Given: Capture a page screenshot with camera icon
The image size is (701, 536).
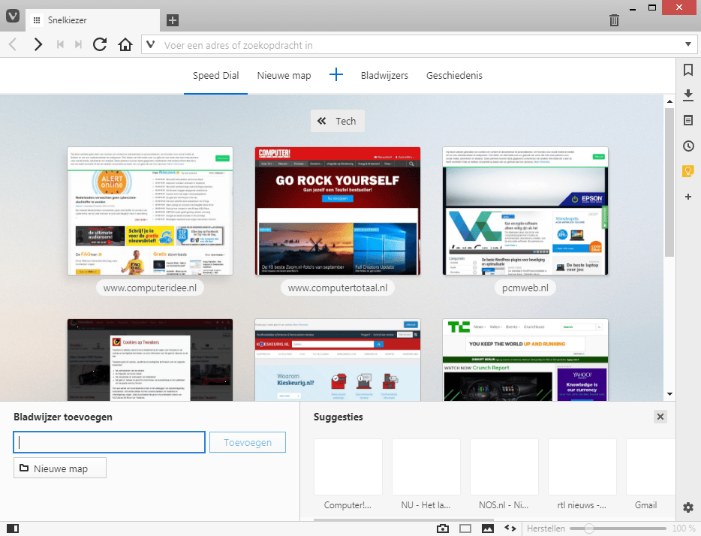Looking at the screenshot, I should tap(443, 528).
